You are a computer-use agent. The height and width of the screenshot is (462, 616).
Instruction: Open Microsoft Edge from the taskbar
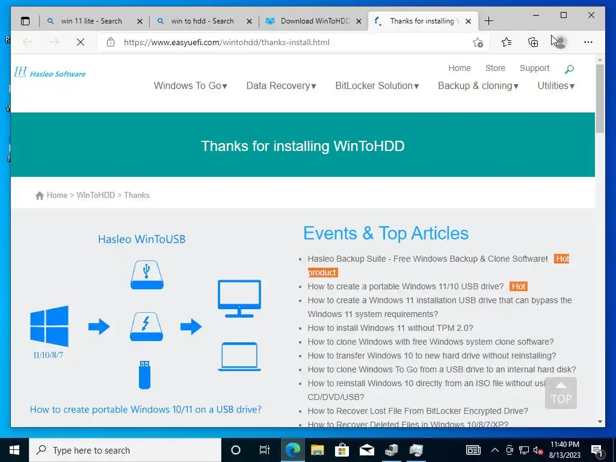click(x=293, y=450)
